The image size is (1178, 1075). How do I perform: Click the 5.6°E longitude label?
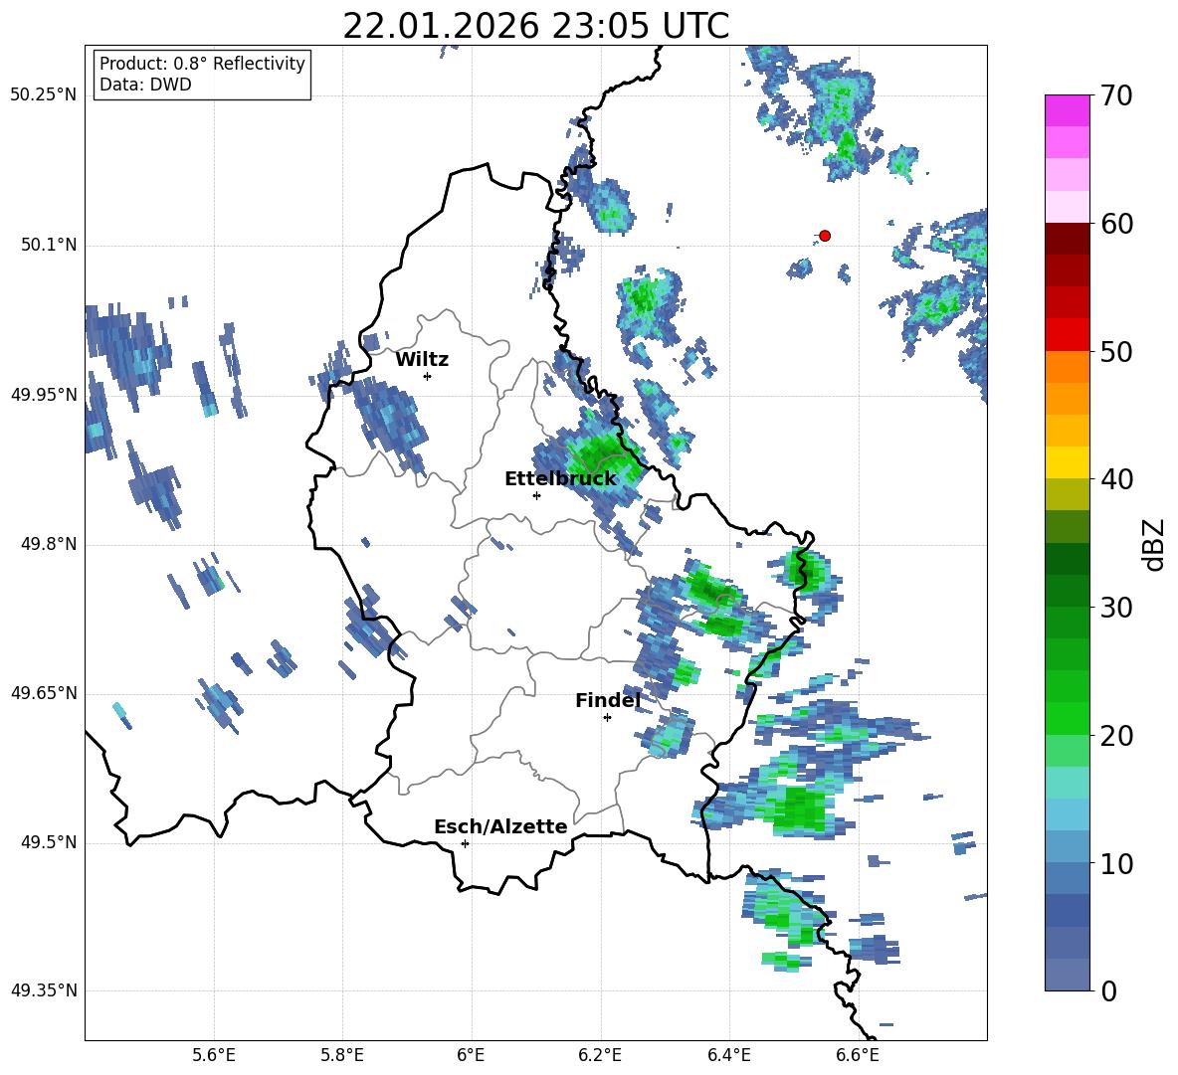pos(214,1055)
